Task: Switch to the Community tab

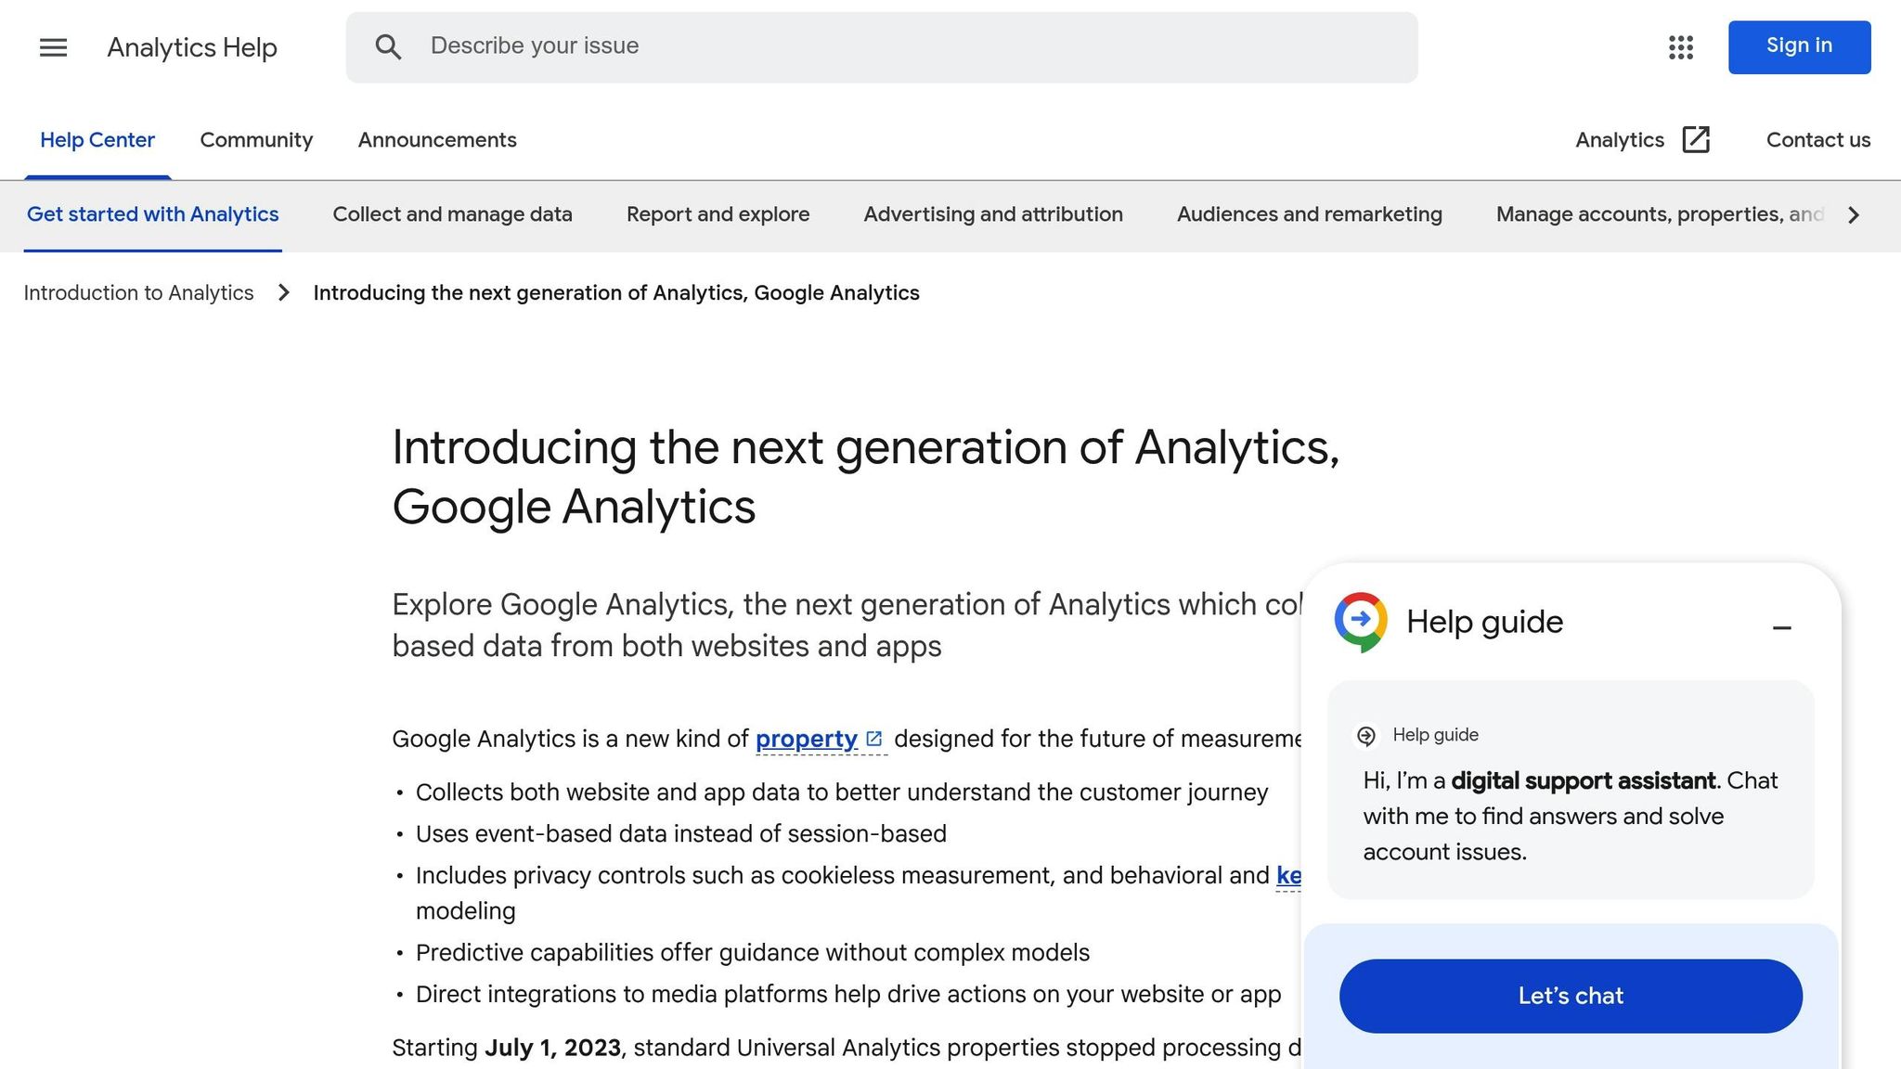Action: (256, 140)
